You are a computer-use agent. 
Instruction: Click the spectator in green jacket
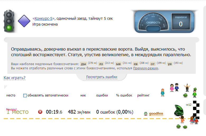(x=195, y=94)
